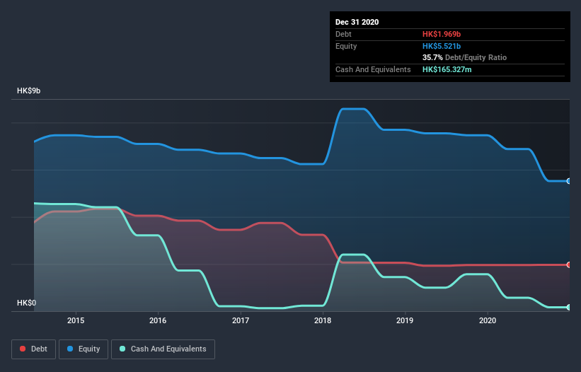Select the 2019 x-axis label
Screen dimensions: 581x372
pyautogui.click(x=405, y=320)
